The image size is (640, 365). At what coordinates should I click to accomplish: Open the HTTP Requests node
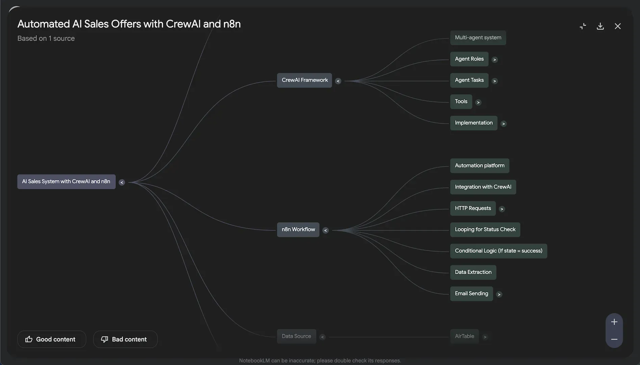[473, 209]
